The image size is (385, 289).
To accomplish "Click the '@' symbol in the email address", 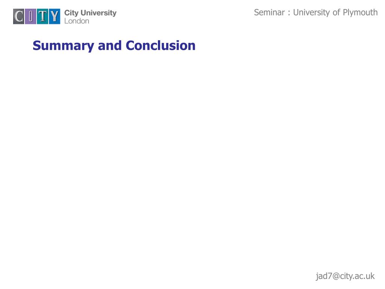I will (x=336, y=276).
